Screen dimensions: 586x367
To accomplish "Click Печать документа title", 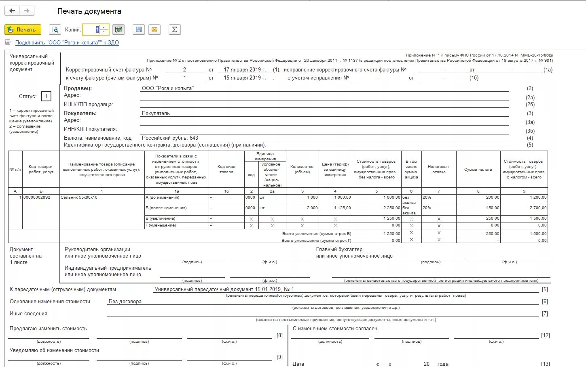I will point(89,11).
